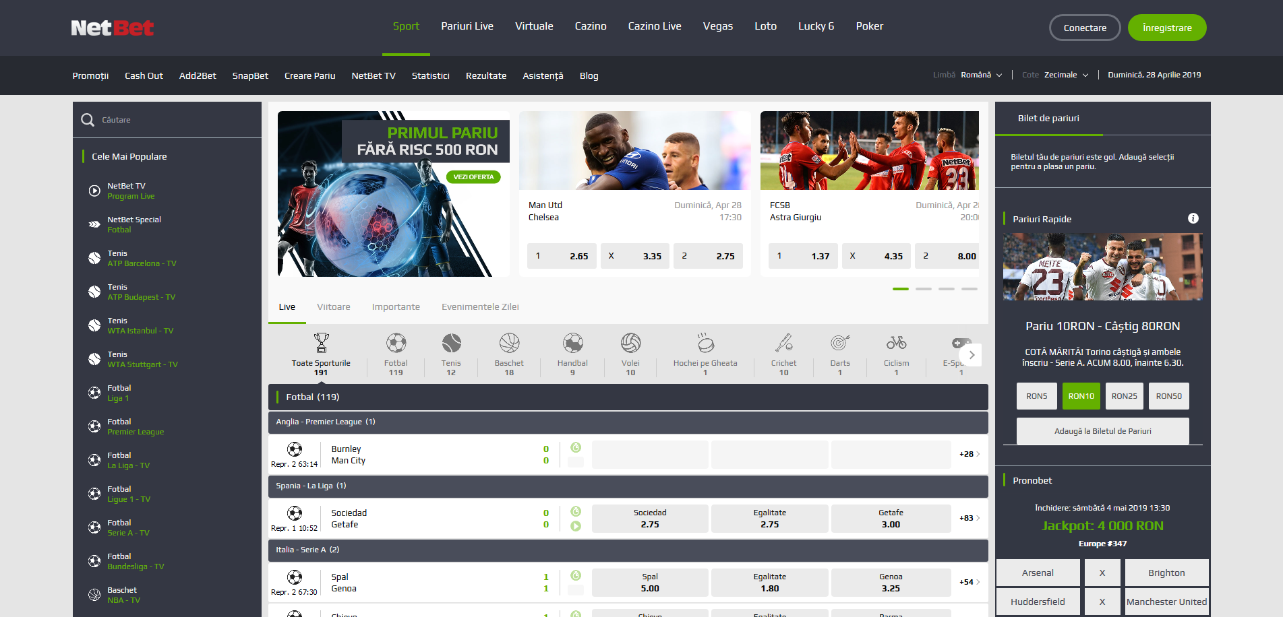Switch to the Viitoare tab

[334, 306]
